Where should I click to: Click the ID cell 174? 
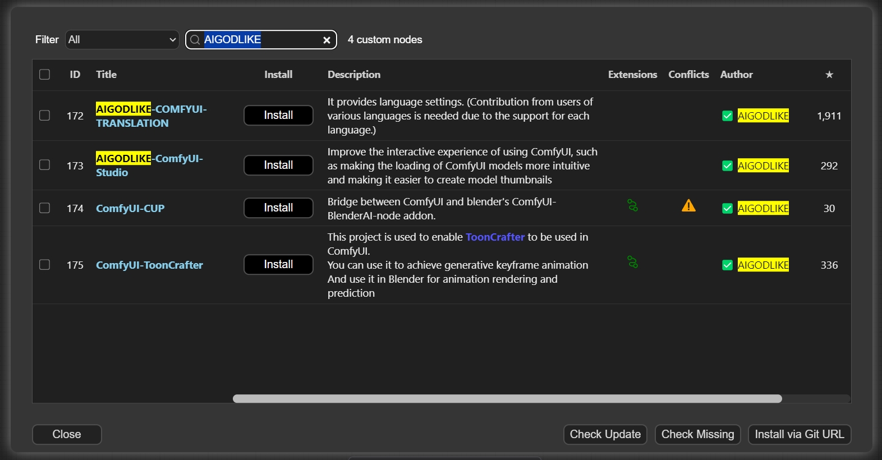(75, 209)
